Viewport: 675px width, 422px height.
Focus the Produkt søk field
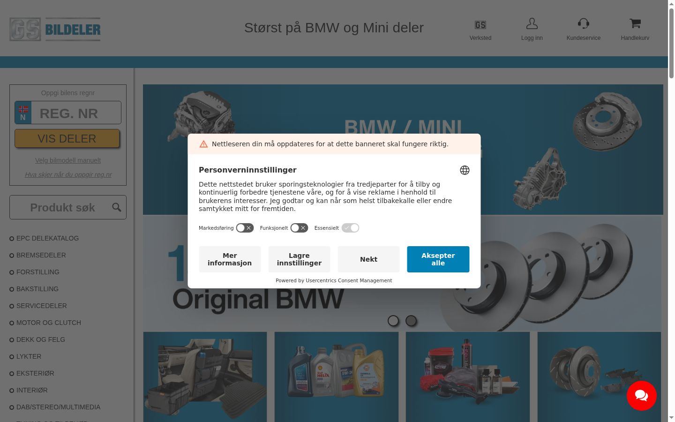coord(68,207)
